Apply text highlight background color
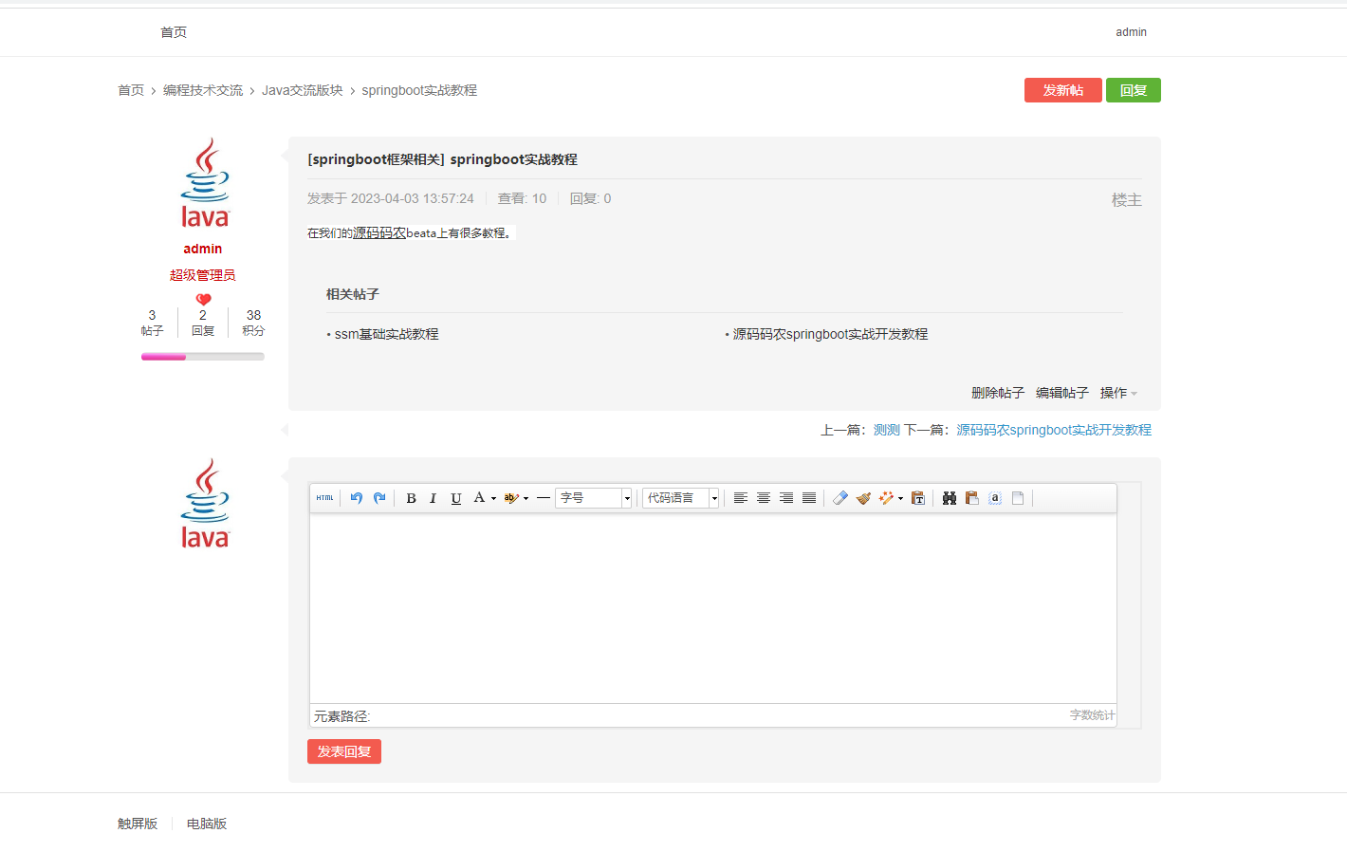The image size is (1347, 852). (511, 498)
